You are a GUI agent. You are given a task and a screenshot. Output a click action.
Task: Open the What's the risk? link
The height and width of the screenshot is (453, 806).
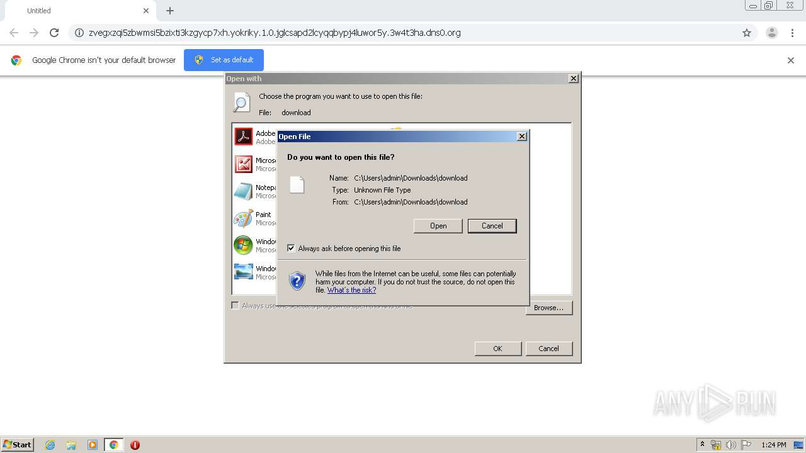(351, 290)
